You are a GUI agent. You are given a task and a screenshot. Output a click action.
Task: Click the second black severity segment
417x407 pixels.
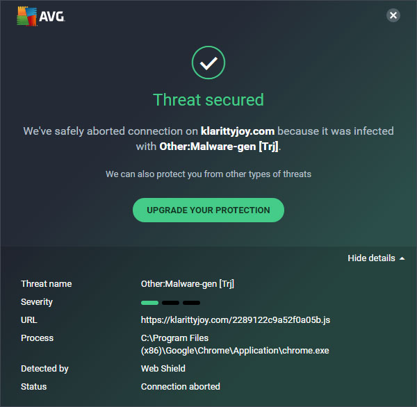click(x=170, y=303)
